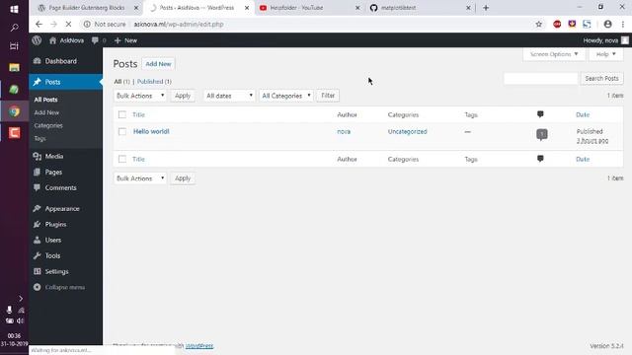Open Windows search from taskbar
The image size is (632, 355).
point(14,28)
